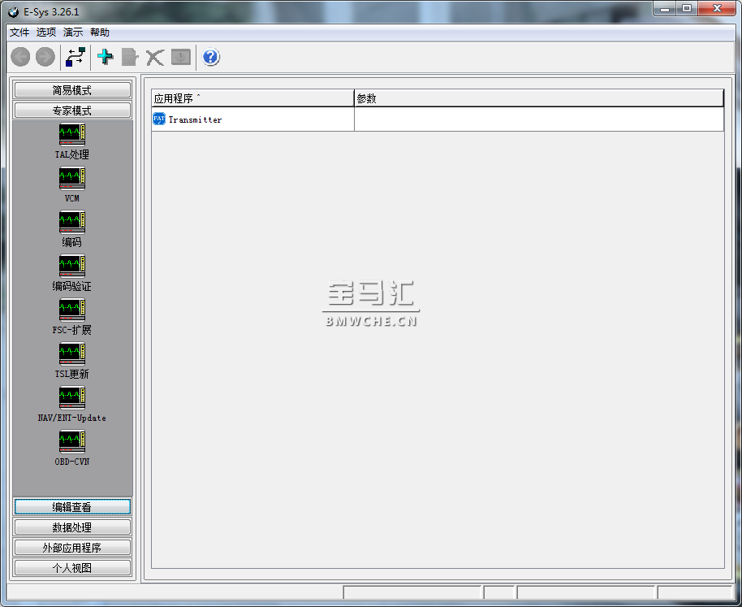Open the 演示 menu
The height and width of the screenshot is (607, 742).
click(x=73, y=33)
